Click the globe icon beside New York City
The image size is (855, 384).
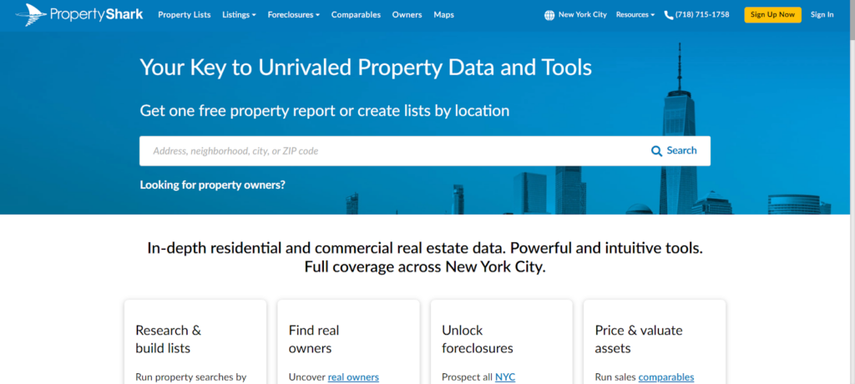pos(549,15)
